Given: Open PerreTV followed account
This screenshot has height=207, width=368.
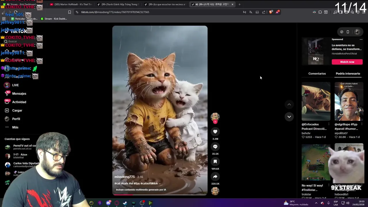Looking at the screenshot, I should click(x=20, y=147).
